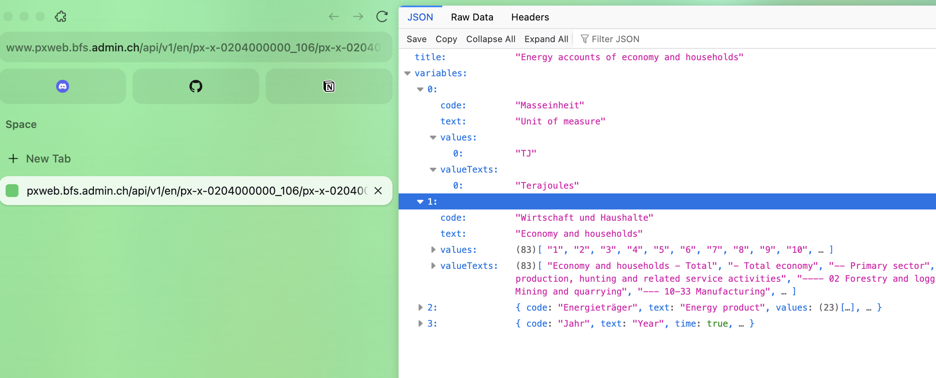Switch to the Raw Data tab

pyautogui.click(x=472, y=17)
